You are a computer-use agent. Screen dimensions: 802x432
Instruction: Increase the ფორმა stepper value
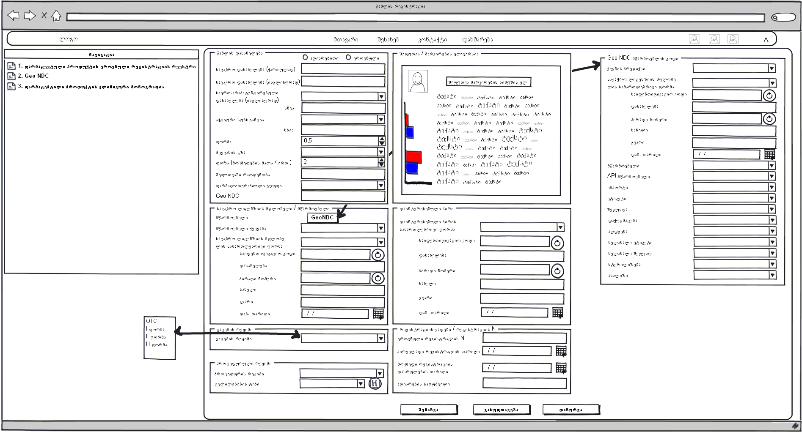pyautogui.click(x=382, y=139)
